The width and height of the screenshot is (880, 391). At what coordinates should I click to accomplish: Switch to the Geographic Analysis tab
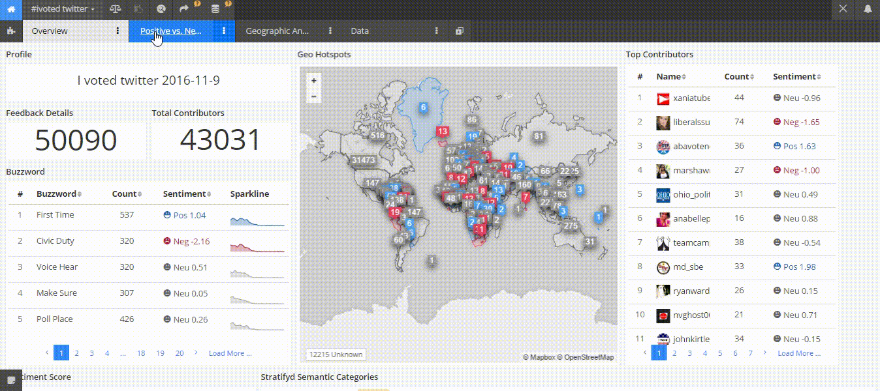277,31
